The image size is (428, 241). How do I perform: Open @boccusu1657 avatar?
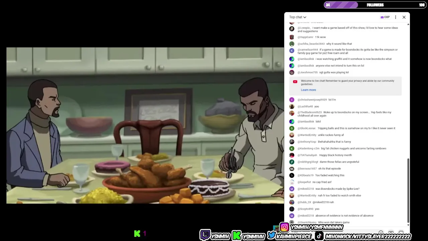click(x=292, y=169)
